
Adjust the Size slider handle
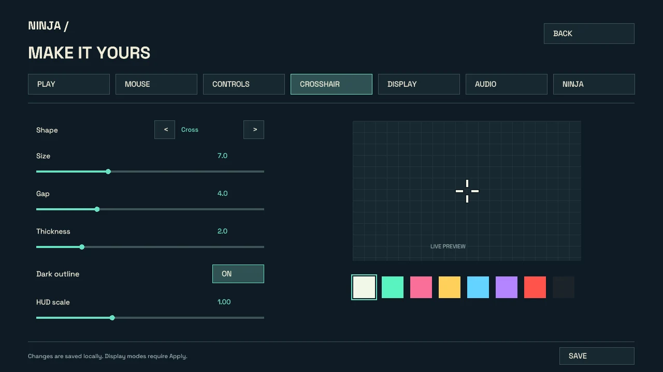tap(108, 172)
